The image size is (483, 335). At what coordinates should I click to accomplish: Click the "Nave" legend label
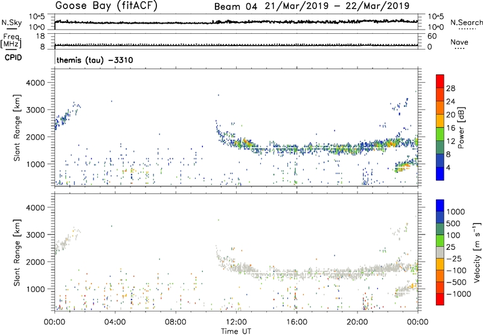pos(459,42)
